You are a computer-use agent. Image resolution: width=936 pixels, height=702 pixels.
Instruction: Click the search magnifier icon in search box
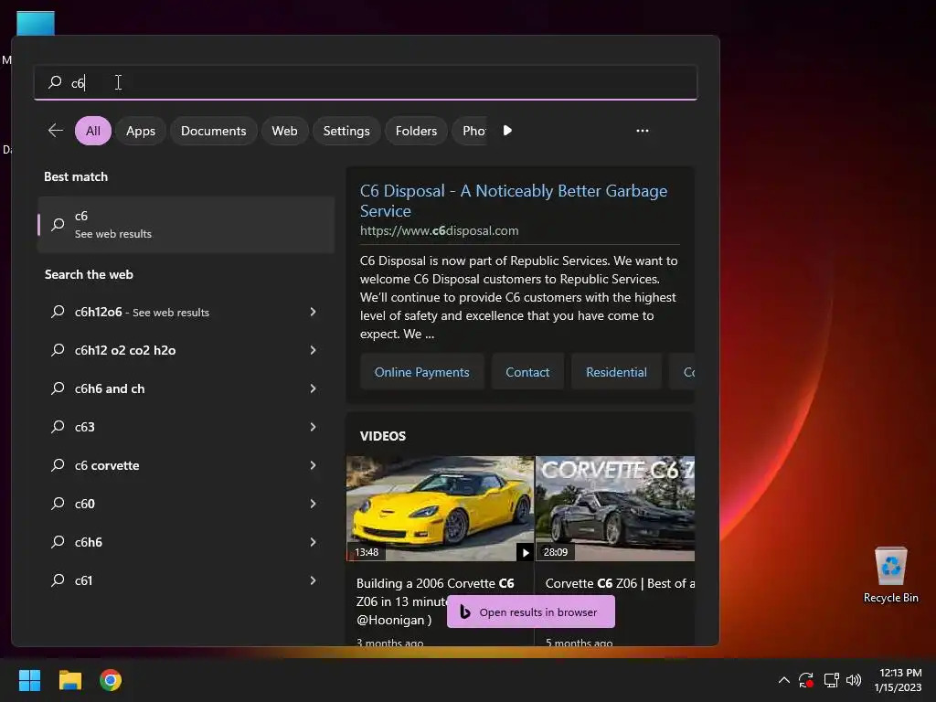pos(55,82)
